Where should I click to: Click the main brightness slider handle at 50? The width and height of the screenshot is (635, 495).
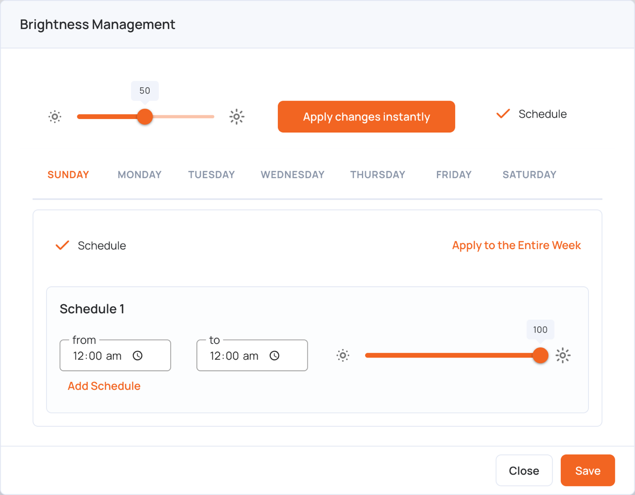tap(145, 117)
